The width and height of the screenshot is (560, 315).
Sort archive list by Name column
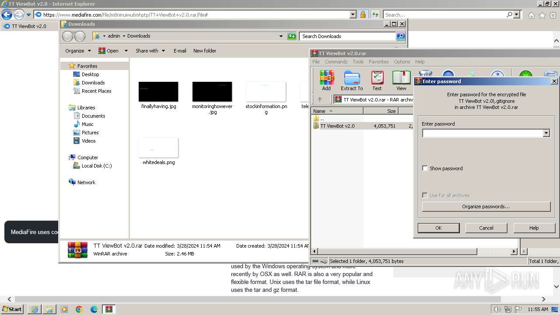click(337, 111)
